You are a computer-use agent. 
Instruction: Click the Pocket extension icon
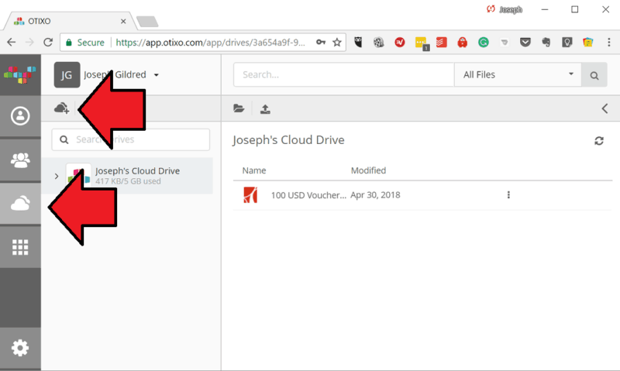click(525, 43)
